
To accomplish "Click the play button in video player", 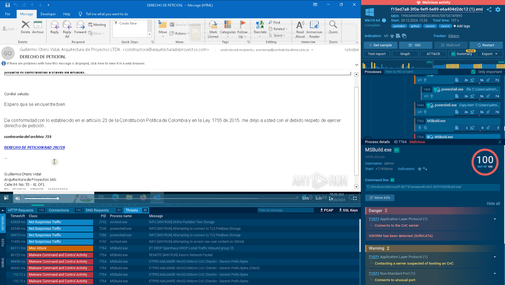I will click(x=6, y=198).
